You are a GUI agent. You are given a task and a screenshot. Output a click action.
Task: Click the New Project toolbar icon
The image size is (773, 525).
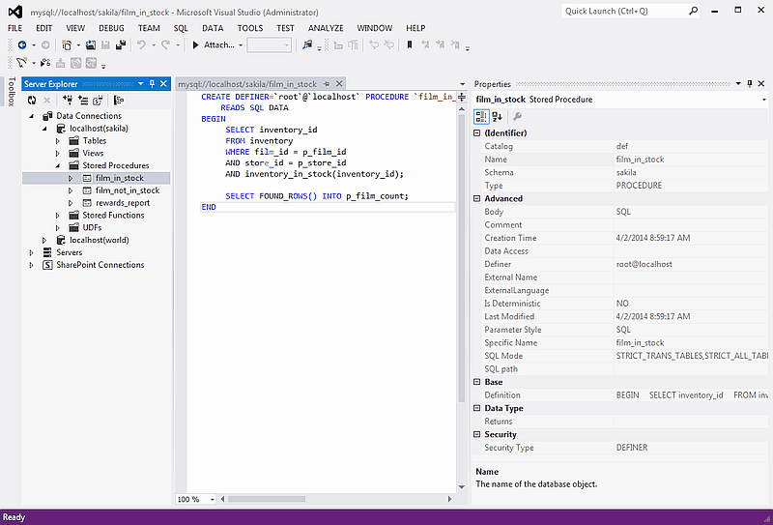pos(67,45)
